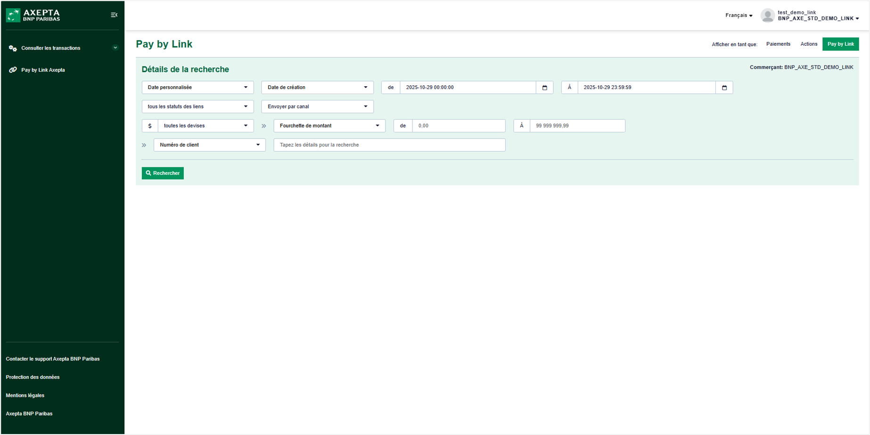
Task: Open Protection des données link
Action: pos(33,377)
